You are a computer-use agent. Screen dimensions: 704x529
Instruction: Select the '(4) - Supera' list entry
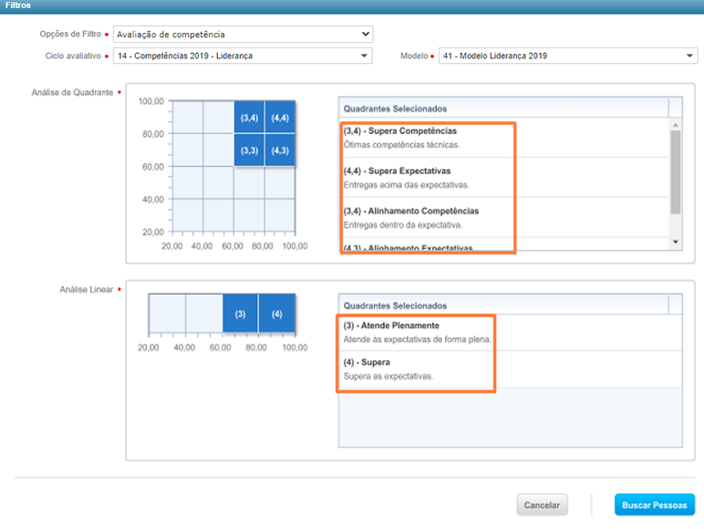point(416,369)
